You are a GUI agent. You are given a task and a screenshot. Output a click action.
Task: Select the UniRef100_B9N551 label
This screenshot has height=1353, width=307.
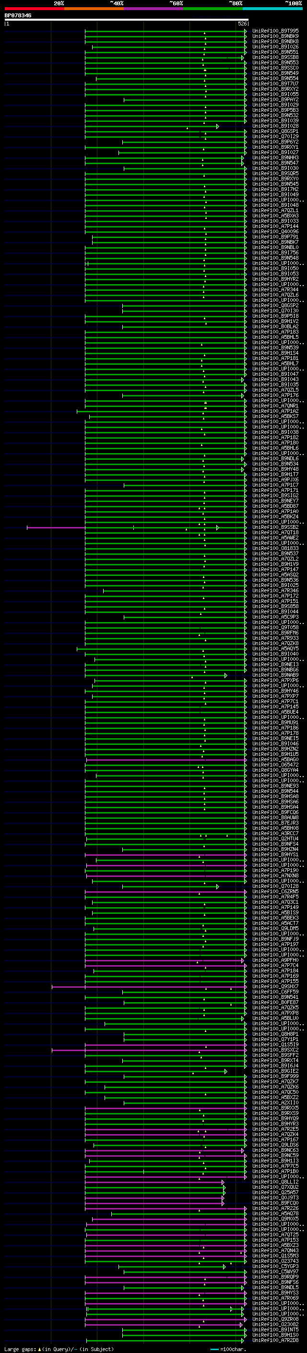pyautogui.click(x=275, y=52)
